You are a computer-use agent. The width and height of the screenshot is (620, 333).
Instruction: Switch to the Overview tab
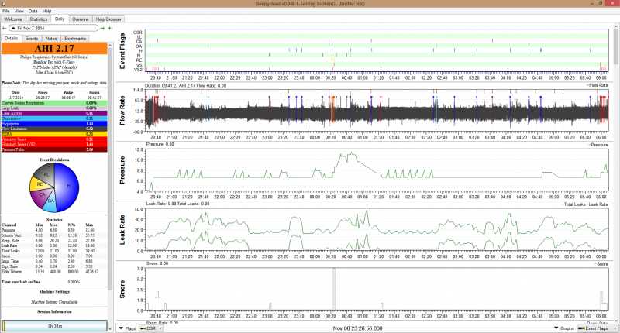click(81, 19)
